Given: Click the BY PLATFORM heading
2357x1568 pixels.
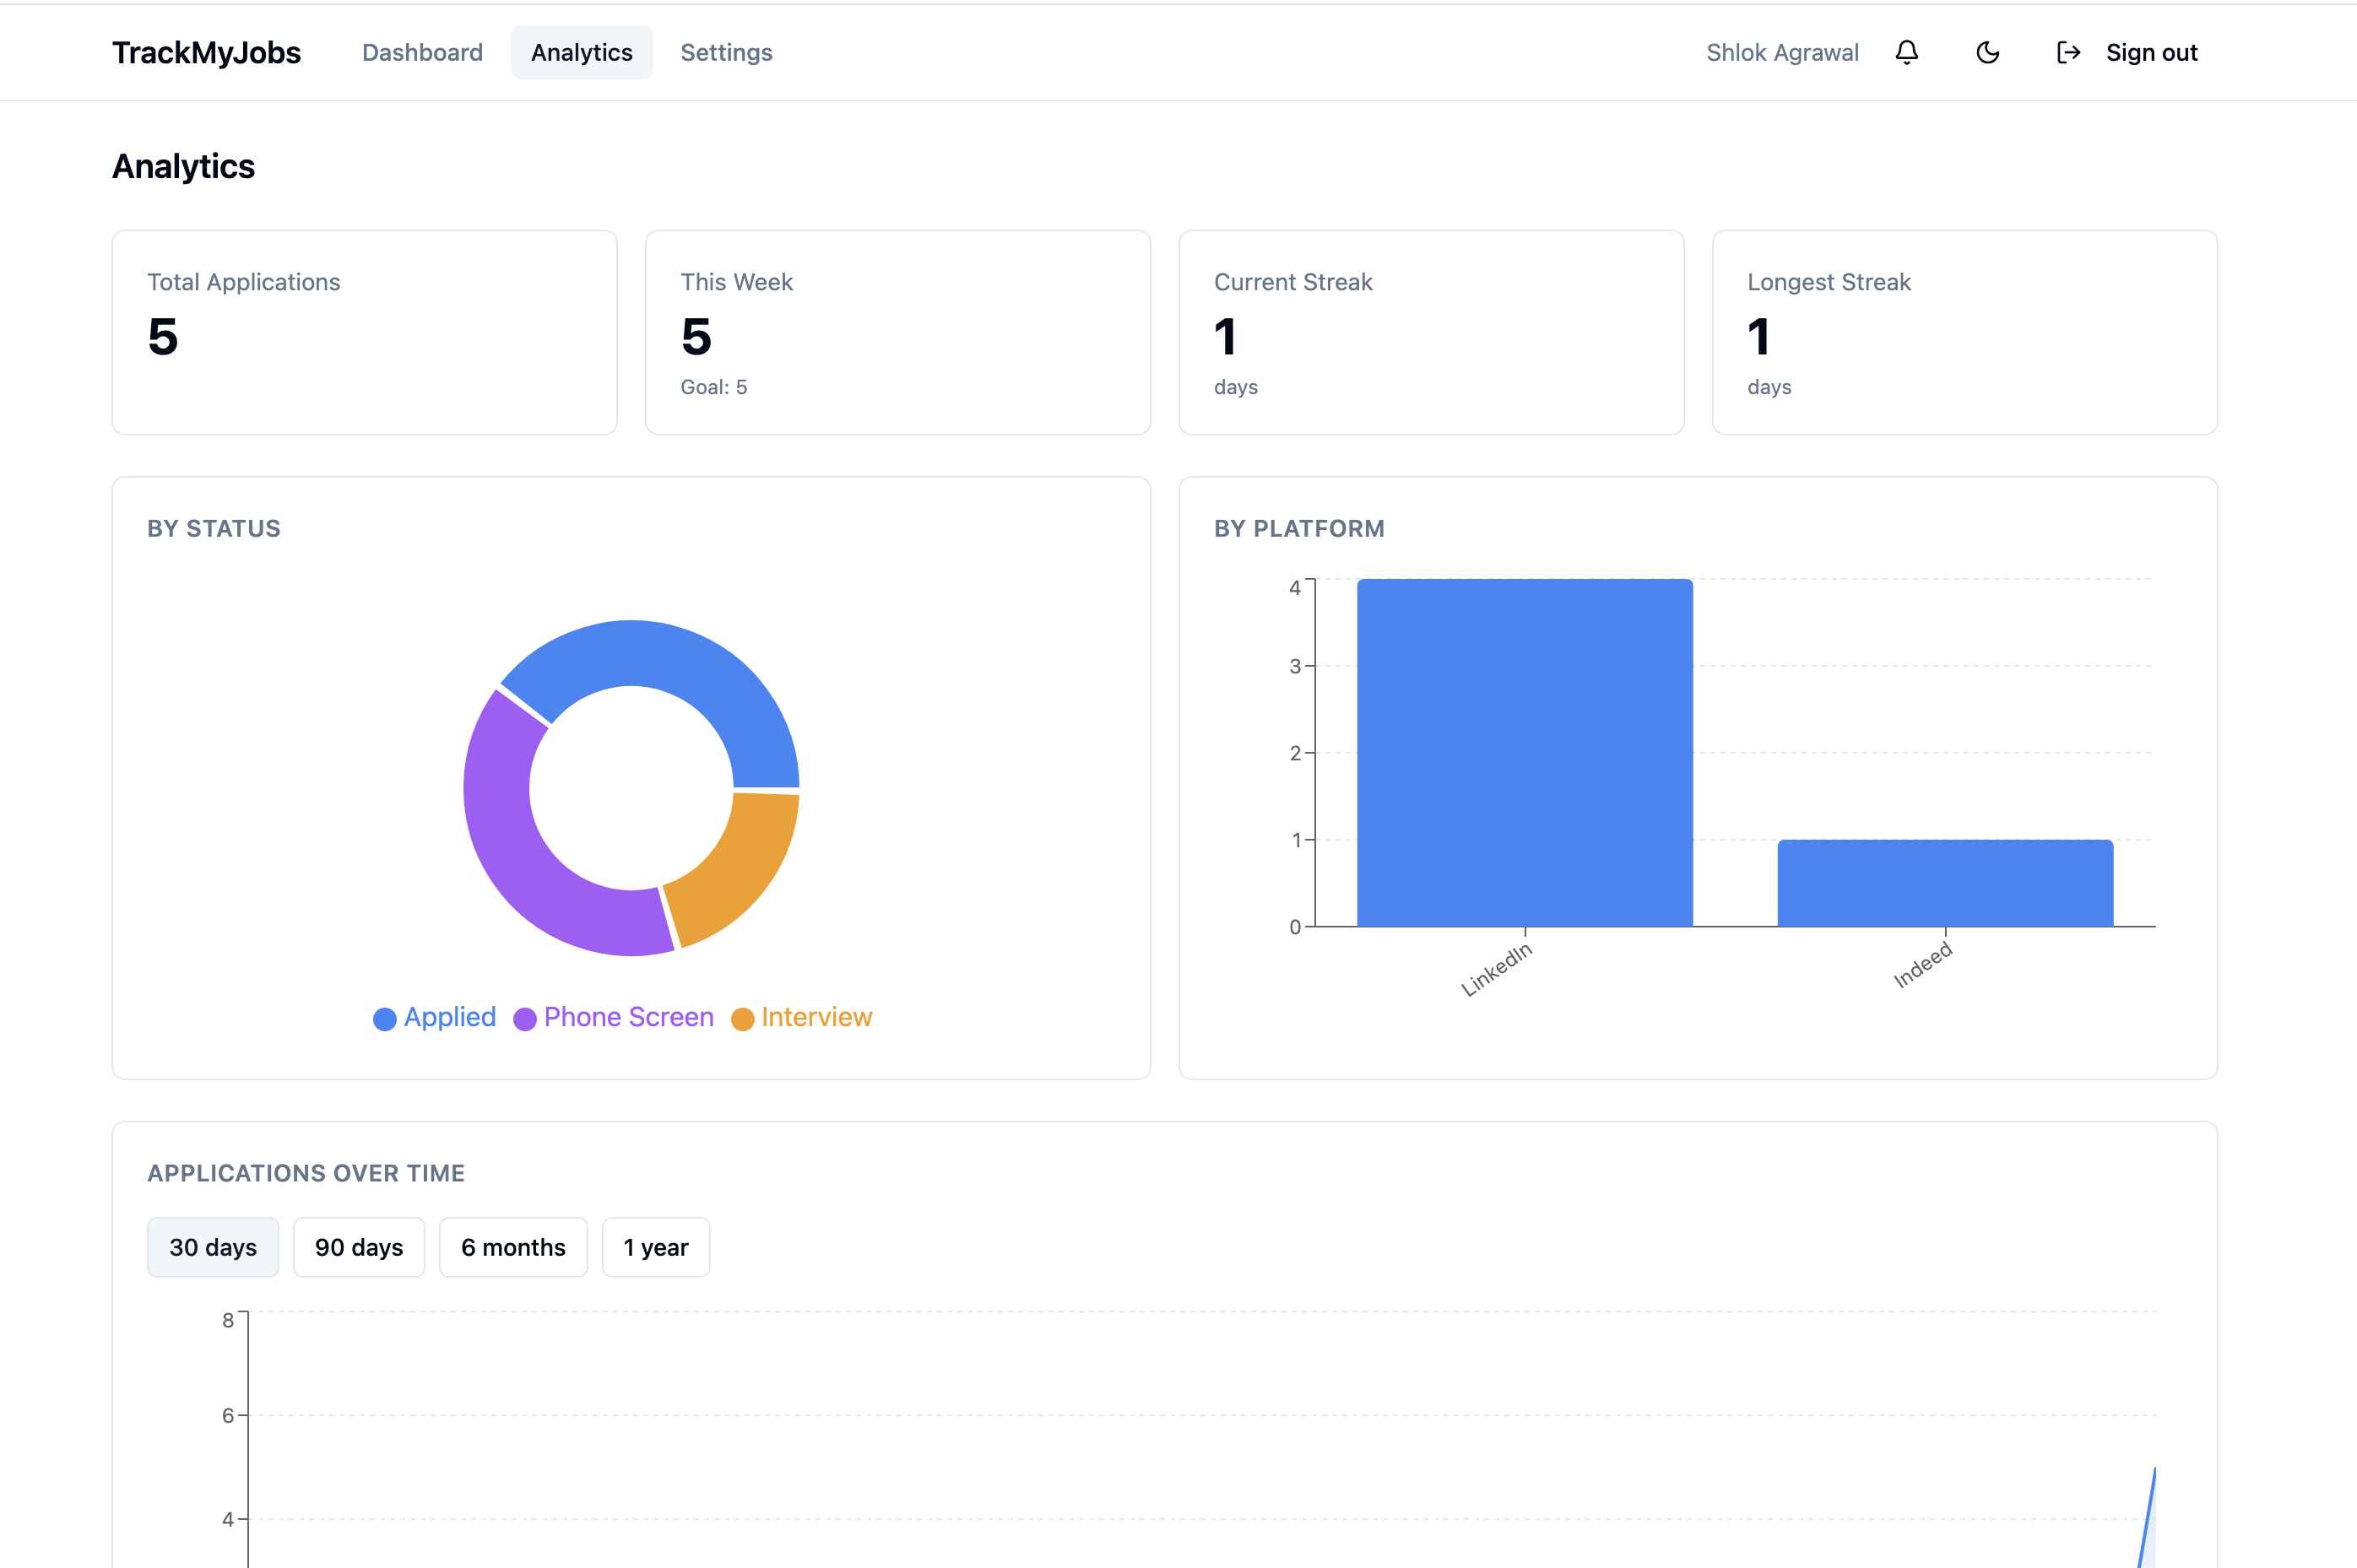Looking at the screenshot, I should 1299,528.
